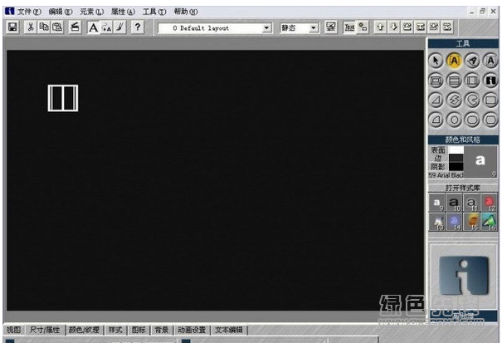Image resolution: width=502 pixels, height=343 pixels.
Task: Click the large bold 'A' toolbar icon
Action: (x=93, y=27)
